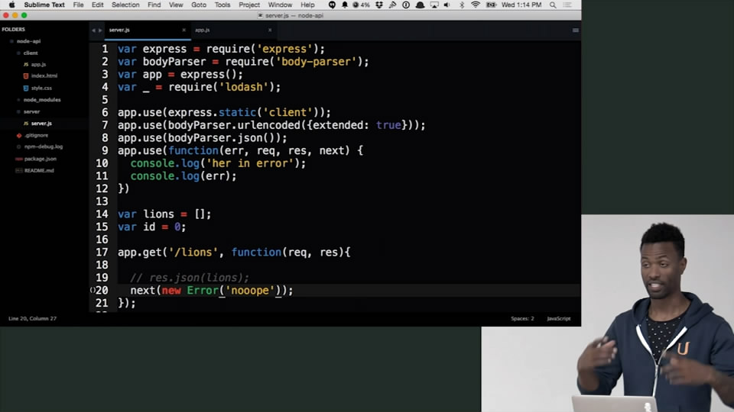Screen dimensions: 734x412
Task: Open the Help menu
Action: pyautogui.click(x=307, y=5)
